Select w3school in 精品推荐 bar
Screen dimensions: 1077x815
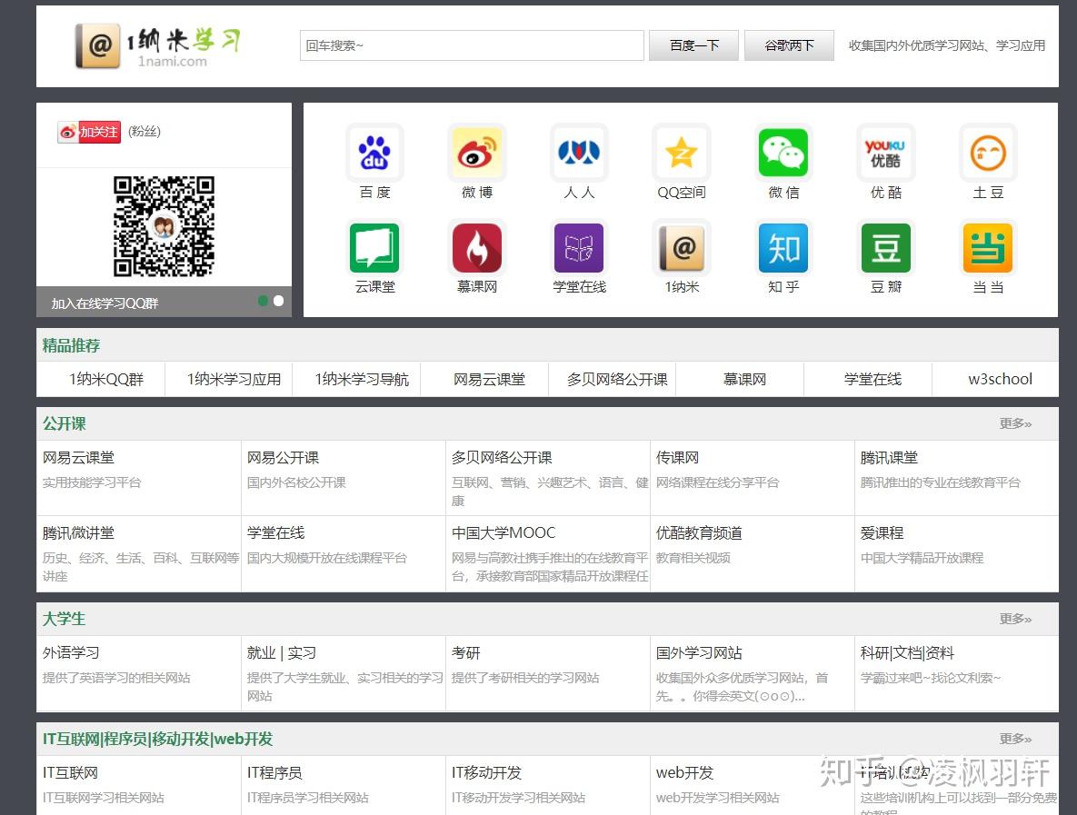[x=1000, y=379]
